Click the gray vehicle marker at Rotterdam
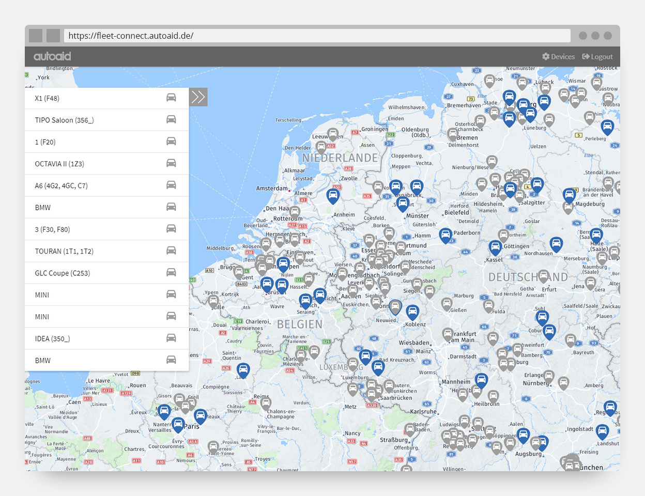The height and width of the screenshot is (496, 645). pyautogui.click(x=295, y=212)
